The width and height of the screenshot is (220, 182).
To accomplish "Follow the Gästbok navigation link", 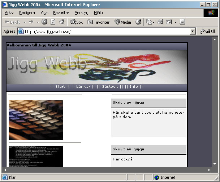I will [x=110, y=87].
